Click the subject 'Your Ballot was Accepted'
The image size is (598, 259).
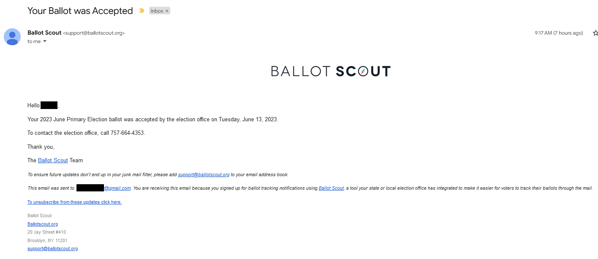coord(80,11)
